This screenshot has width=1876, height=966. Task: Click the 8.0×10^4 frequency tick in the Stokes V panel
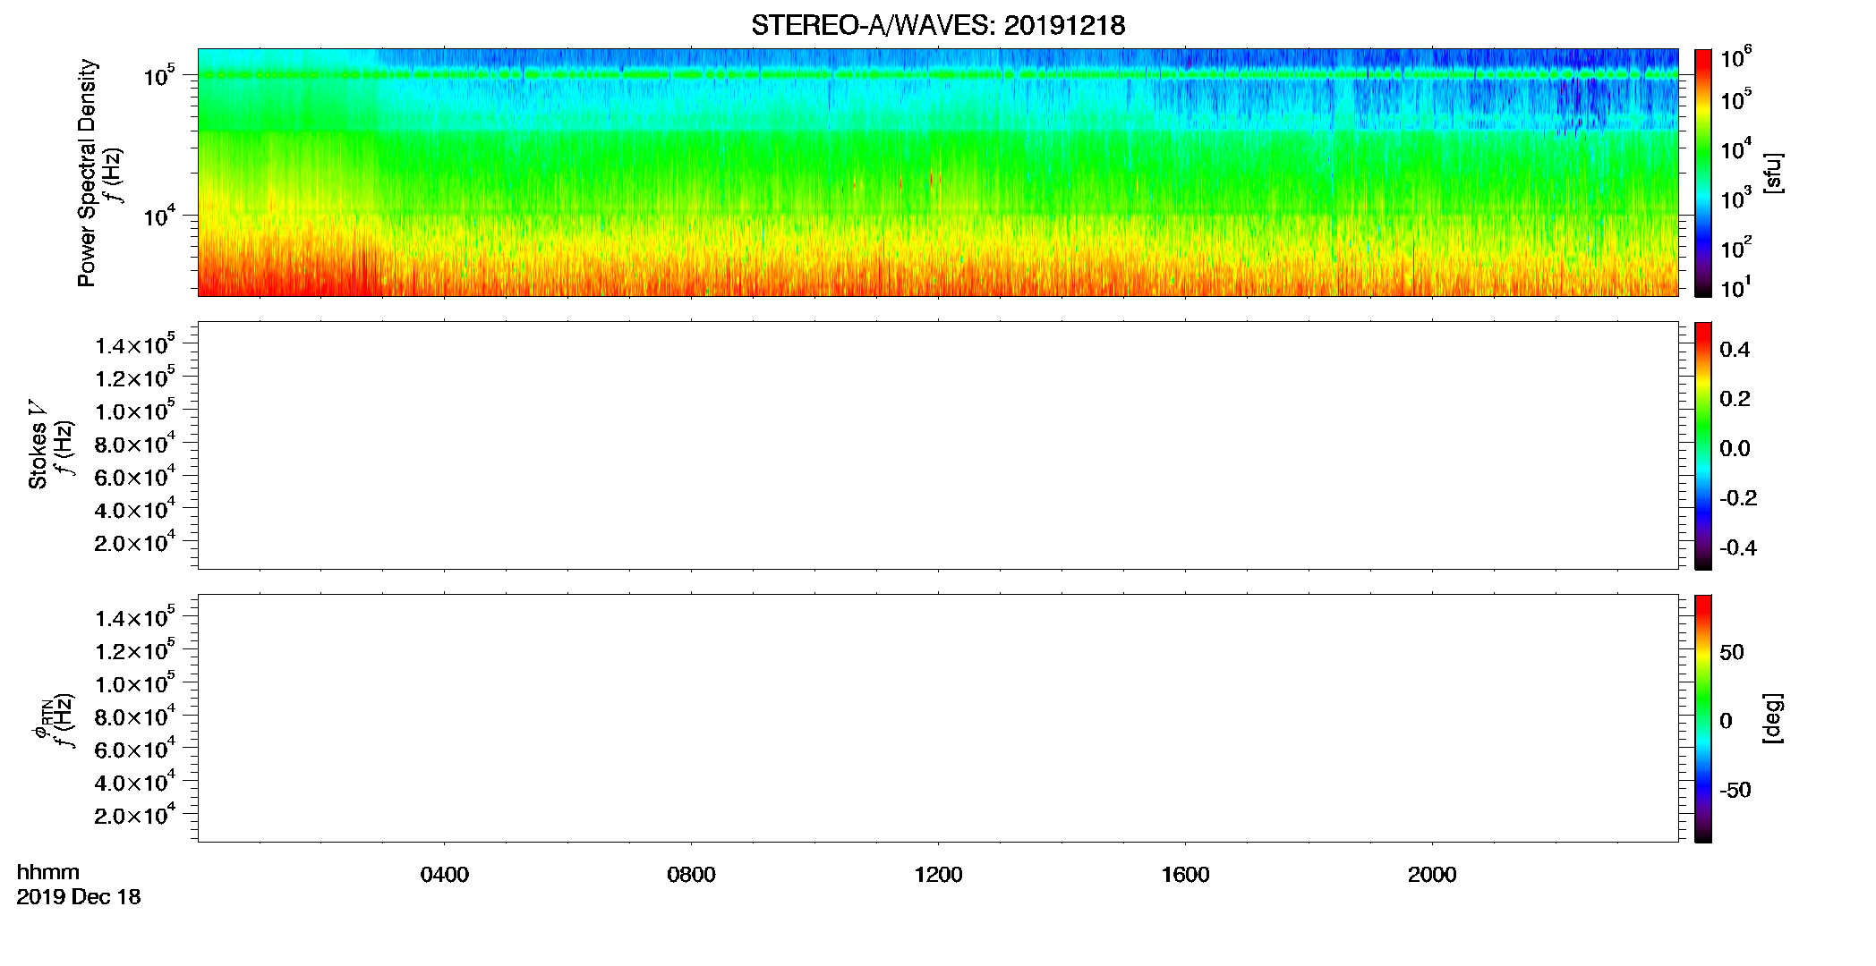135,443
